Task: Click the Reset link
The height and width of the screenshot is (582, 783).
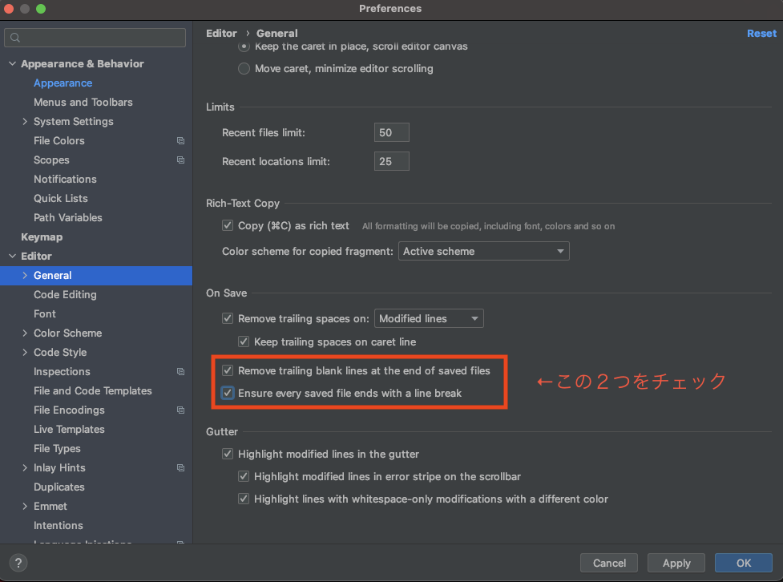Action: pos(761,34)
